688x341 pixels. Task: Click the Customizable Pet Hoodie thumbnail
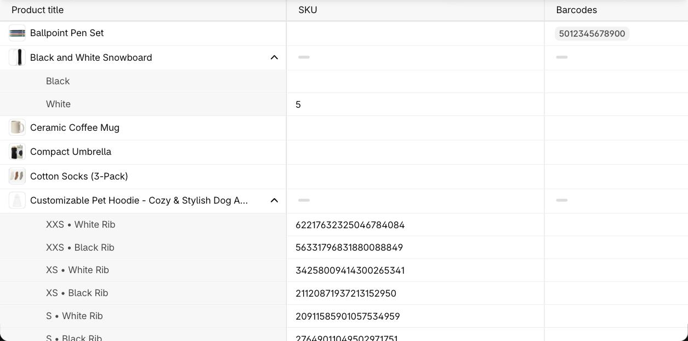click(x=17, y=200)
